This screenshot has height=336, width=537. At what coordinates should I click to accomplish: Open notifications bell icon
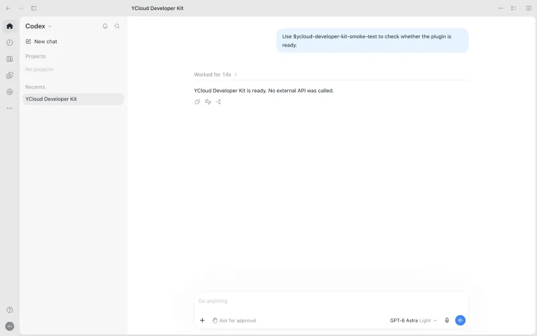pos(105,26)
